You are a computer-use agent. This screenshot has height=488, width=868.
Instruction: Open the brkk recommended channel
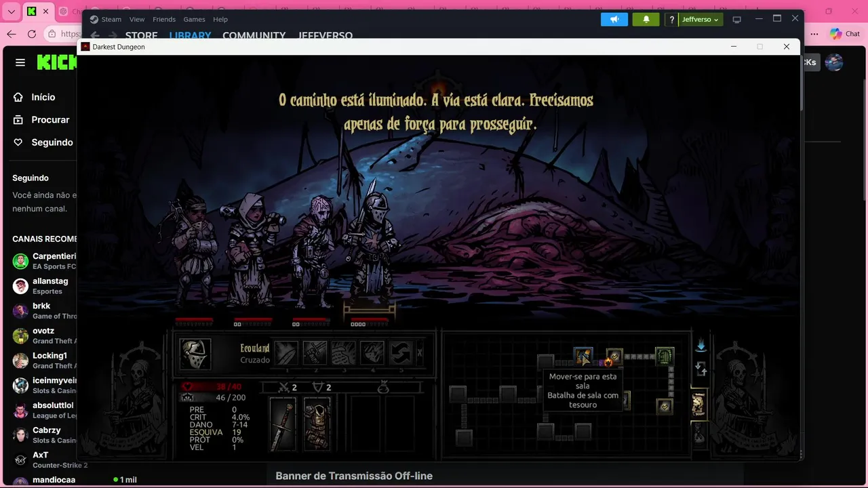43,310
